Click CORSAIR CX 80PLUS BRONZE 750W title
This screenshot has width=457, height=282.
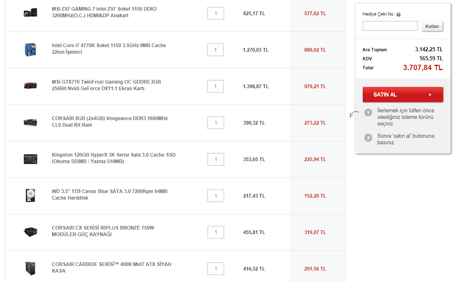pos(103,231)
